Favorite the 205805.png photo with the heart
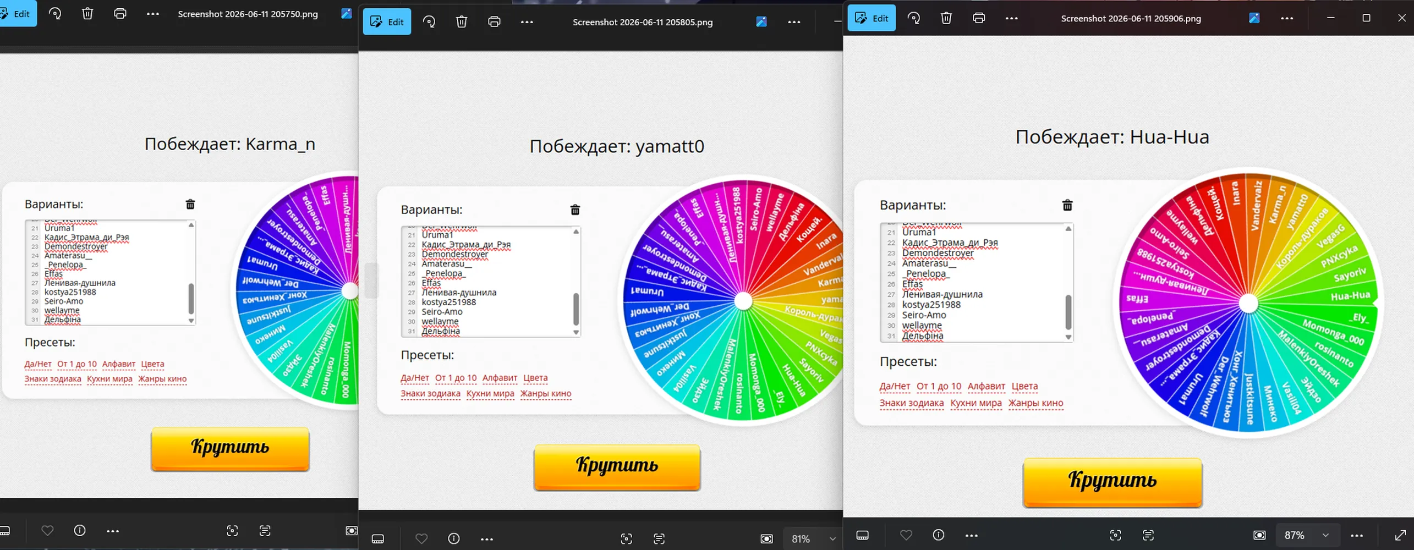 pyautogui.click(x=421, y=539)
